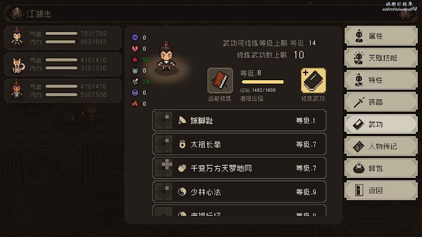Image resolution: width=422 pixels, height=237 pixels.
Task: Click the 江湖志 title emblem icon
Action: coord(17,13)
